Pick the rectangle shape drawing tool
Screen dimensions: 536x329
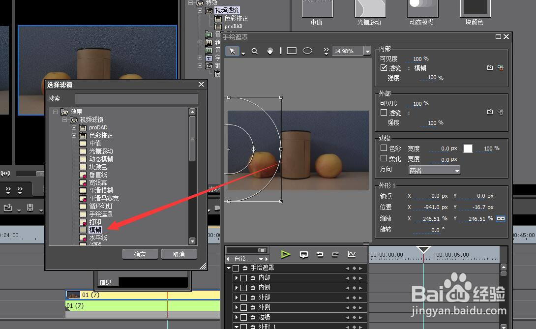(292, 51)
